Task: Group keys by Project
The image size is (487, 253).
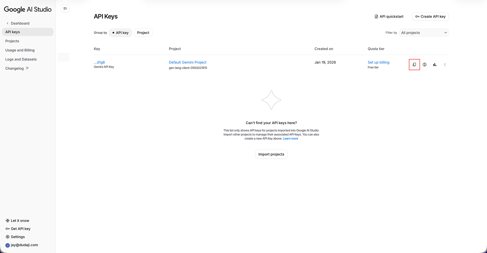Action: pyautogui.click(x=143, y=33)
